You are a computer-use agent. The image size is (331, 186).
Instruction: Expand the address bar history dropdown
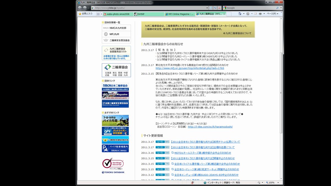click(207, 8)
